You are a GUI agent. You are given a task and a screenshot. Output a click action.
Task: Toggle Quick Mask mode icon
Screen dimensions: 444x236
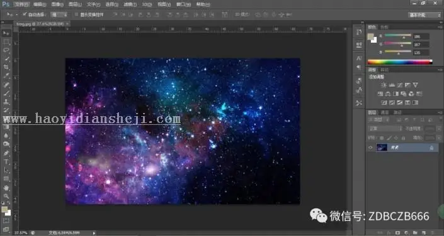pyautogui.click(x=6, y=221)
